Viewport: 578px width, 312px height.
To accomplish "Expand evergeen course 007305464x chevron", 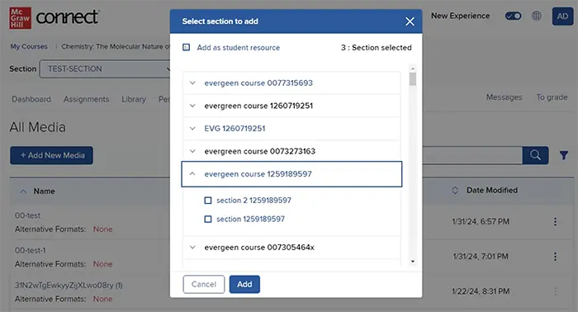I will click(192, 247).
